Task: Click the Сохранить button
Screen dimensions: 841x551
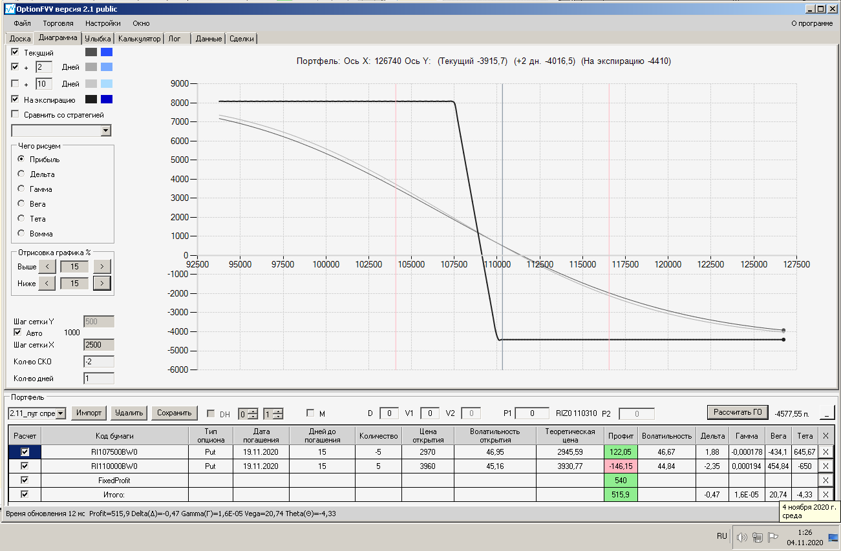Action: click(x=175, y=413)
